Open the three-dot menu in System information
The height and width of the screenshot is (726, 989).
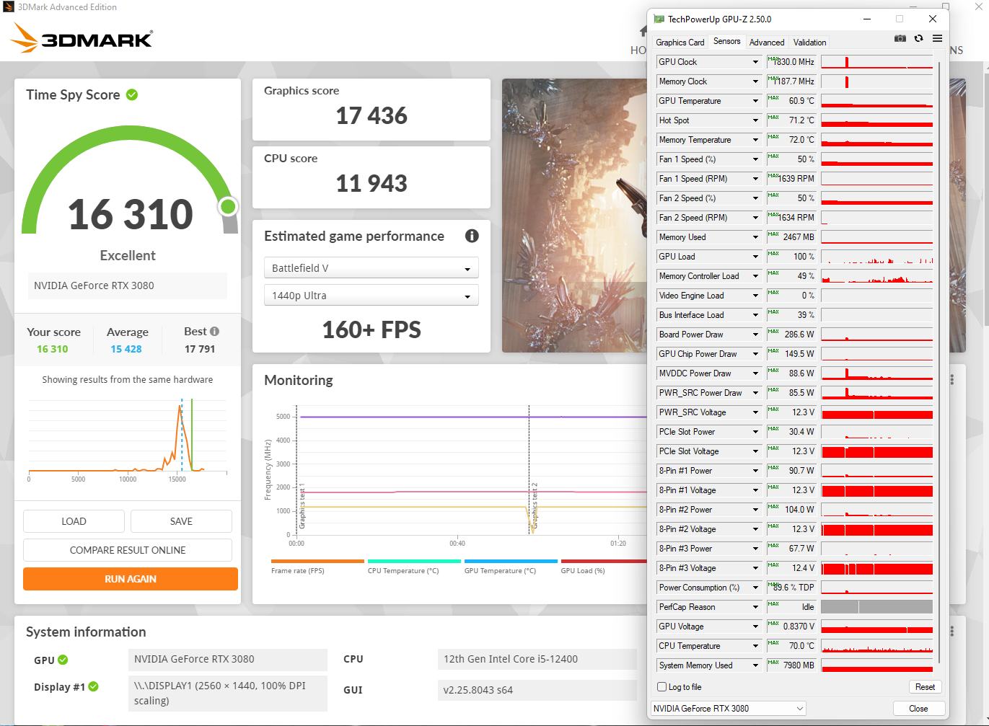[952, 631]
